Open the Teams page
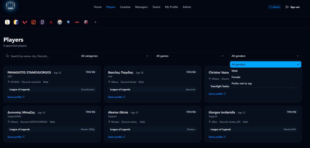This screenshot has height=148, width=310. pos(156,7)
